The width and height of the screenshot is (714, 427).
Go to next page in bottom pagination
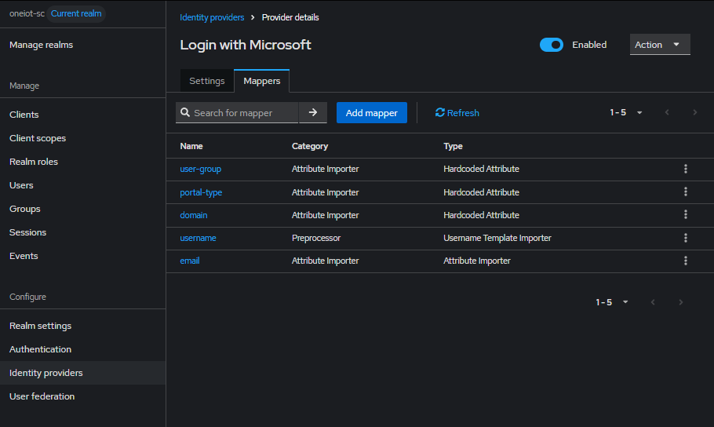coord(680,302)
